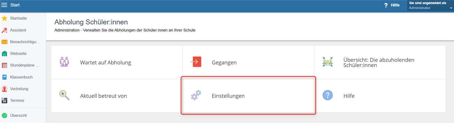Open the Hilfe tile with question mark
The height and width of the screenshot is (123, 454).
[x=380, y=96]
